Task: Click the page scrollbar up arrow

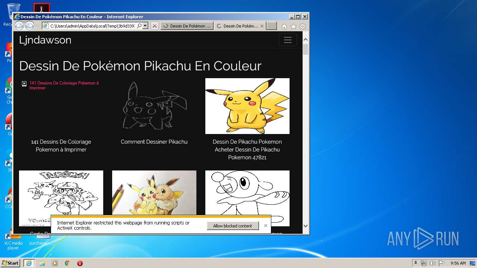Action: point(306,39)
